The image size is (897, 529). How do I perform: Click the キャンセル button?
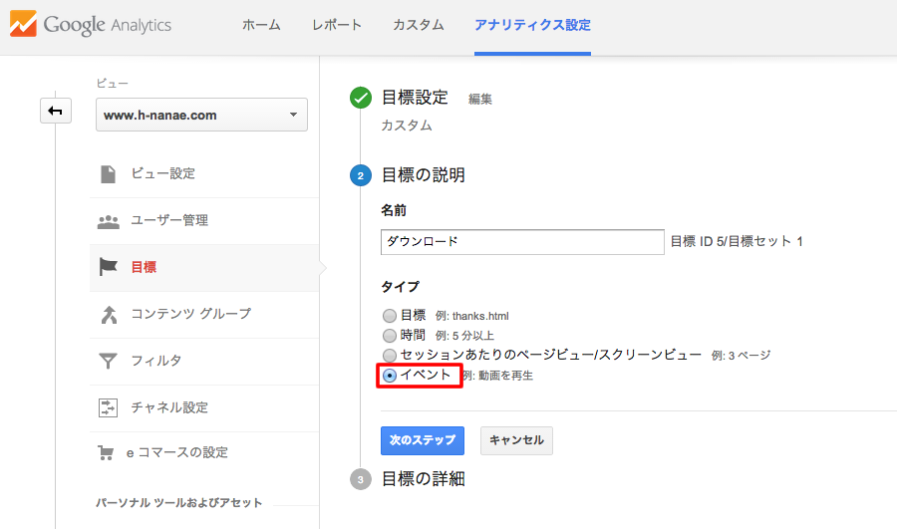(x=516, y=440)
